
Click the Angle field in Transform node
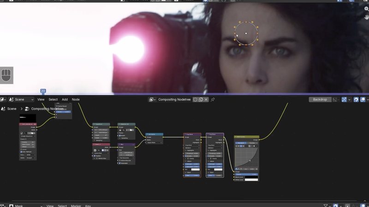(x=101, y=135)
